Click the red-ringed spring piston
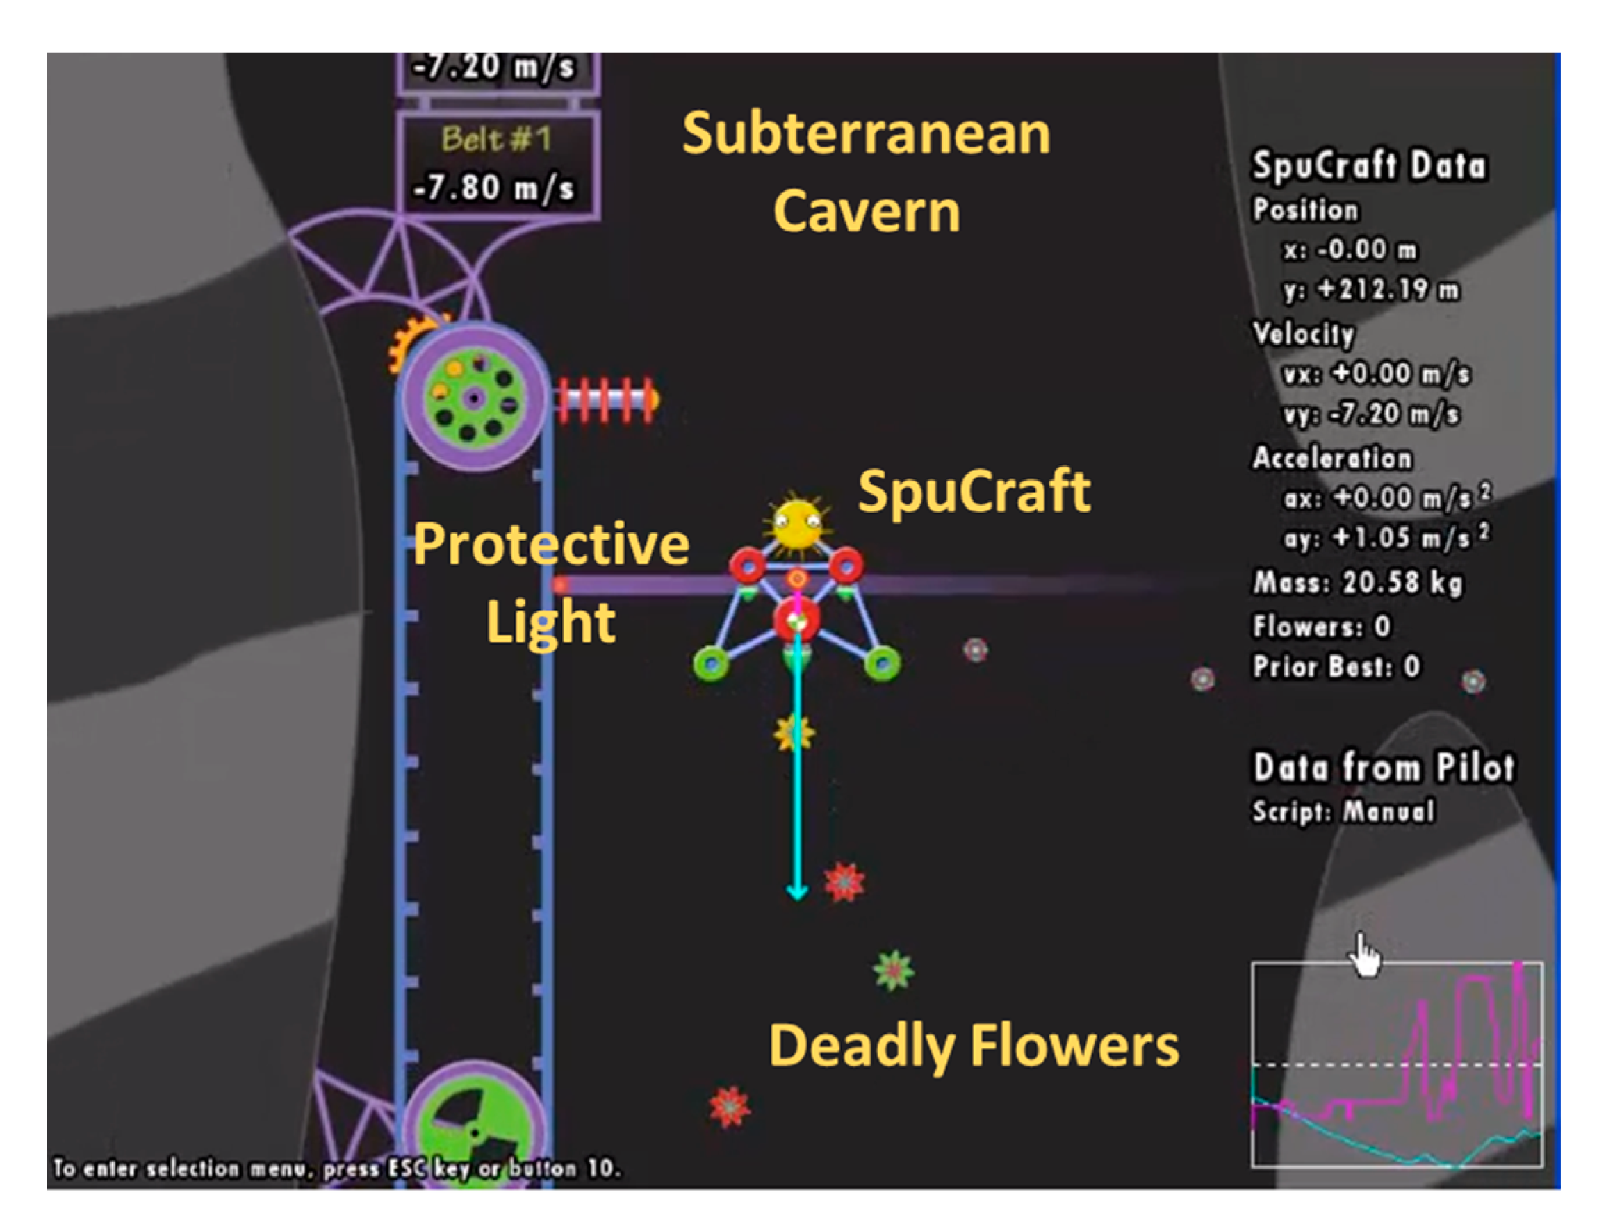 606,399
